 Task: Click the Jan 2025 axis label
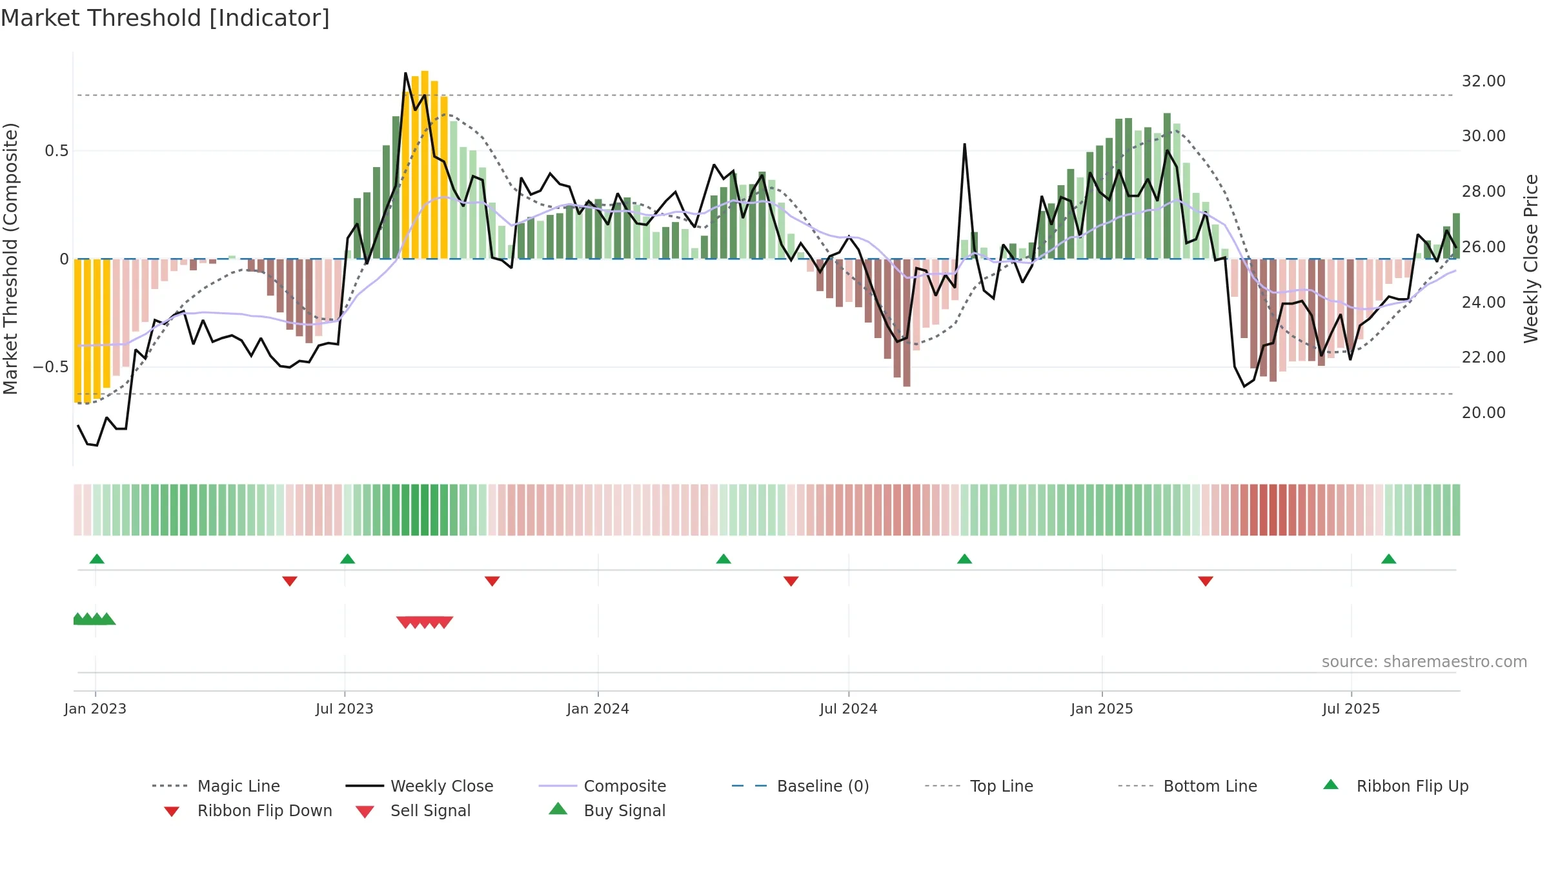1102,708
